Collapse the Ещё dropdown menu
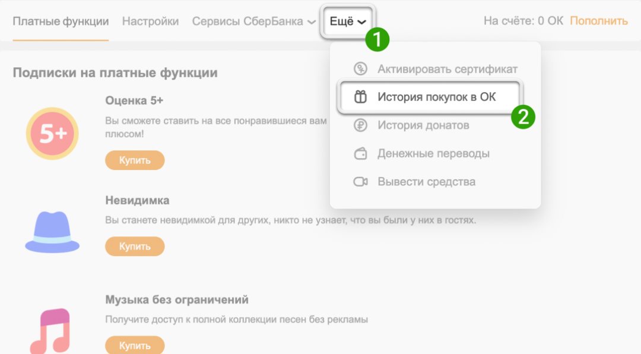Screen dimensions: 641x354 point(348,21)
